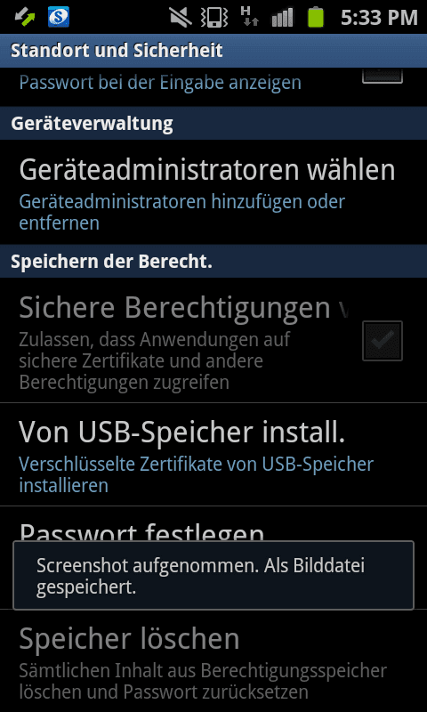Select Speicher löschen option
This screenshot has height=712, width=427.
pyautogui.click(x=213, y=661)
